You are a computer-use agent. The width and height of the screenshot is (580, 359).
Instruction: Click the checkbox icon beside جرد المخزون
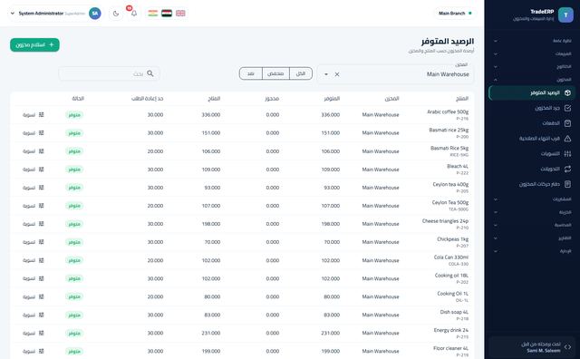click(567, 108)
